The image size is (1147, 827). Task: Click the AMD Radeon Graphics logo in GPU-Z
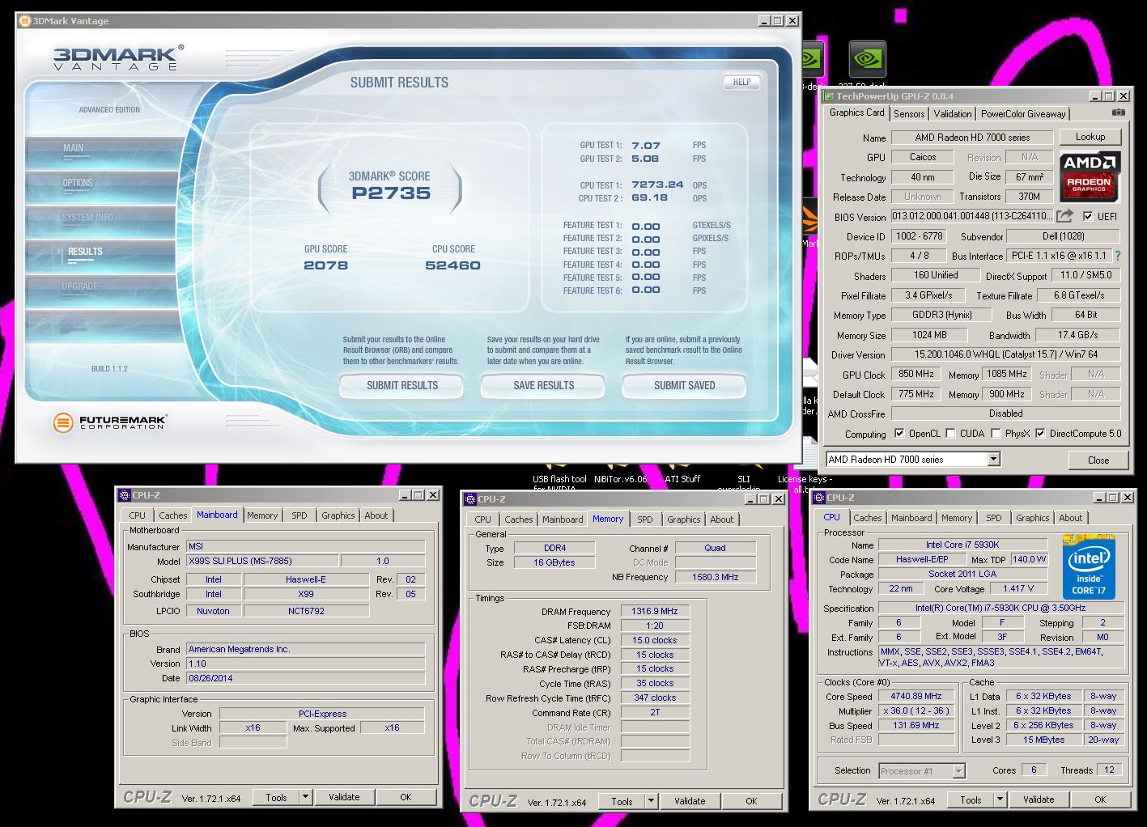(x=1091, y=176)
